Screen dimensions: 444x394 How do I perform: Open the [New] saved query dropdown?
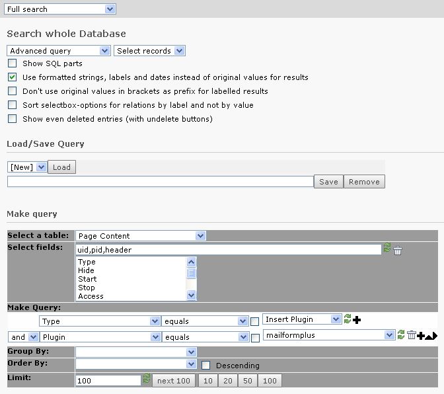pos(27,167)
